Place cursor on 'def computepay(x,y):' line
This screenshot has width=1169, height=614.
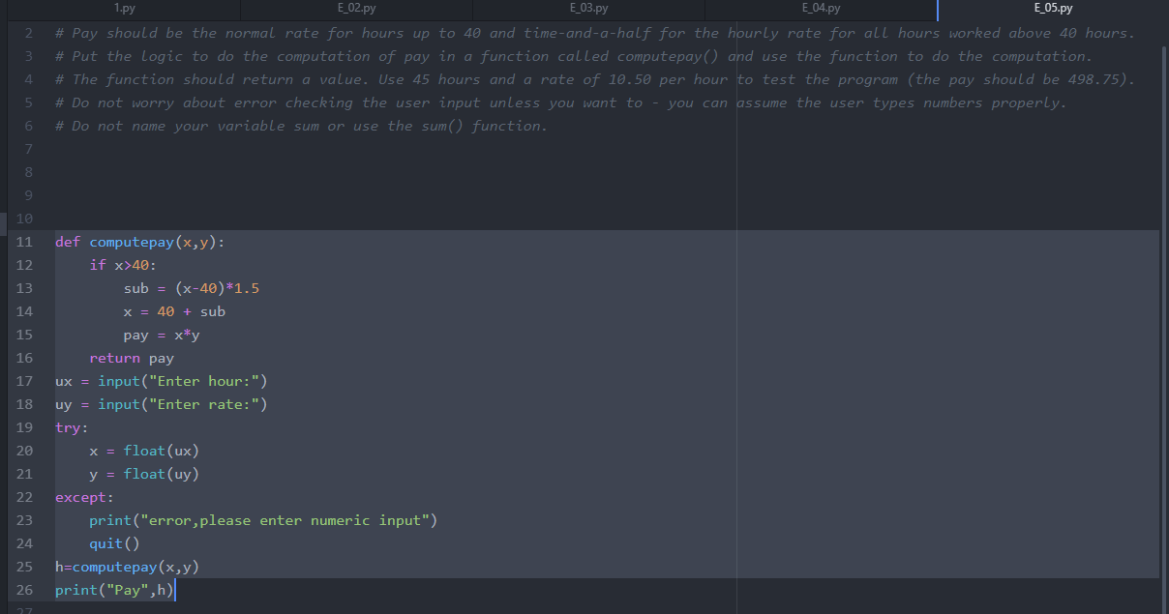click(x=140, y=242)
